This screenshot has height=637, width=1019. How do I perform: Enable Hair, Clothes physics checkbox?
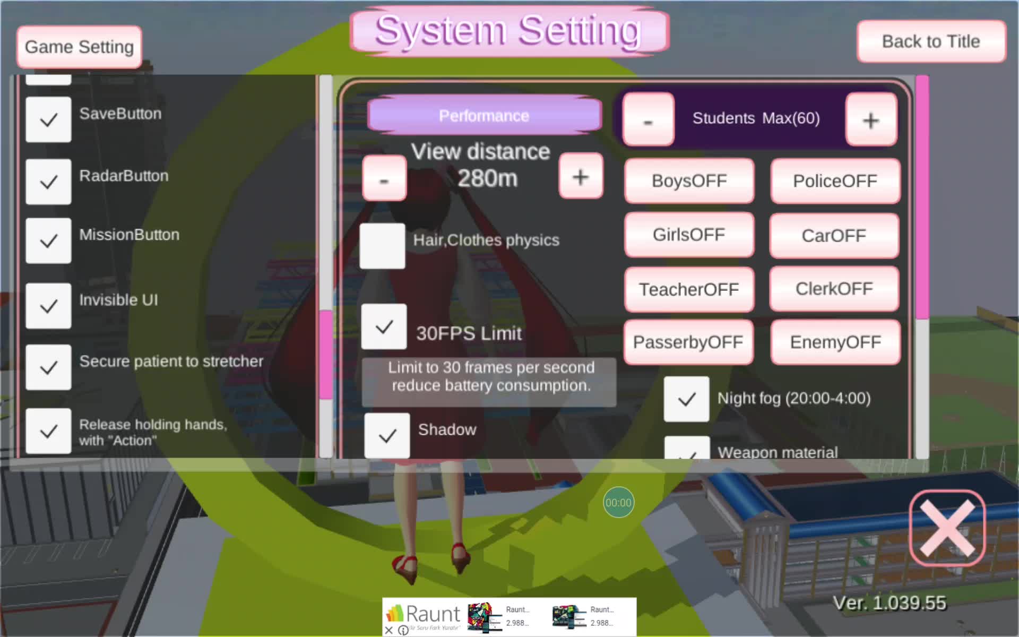click(382, 246)
